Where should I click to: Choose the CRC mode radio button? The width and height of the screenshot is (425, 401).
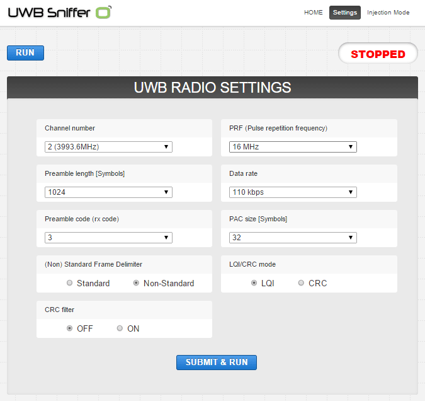tap(301, 283)
